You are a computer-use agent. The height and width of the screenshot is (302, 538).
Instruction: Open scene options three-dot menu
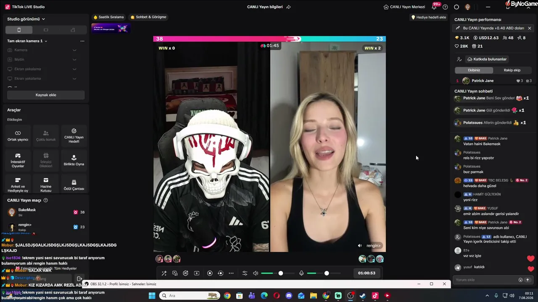tap(82, 41)
